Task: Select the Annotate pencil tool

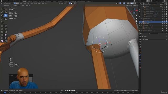Action: 2,19
